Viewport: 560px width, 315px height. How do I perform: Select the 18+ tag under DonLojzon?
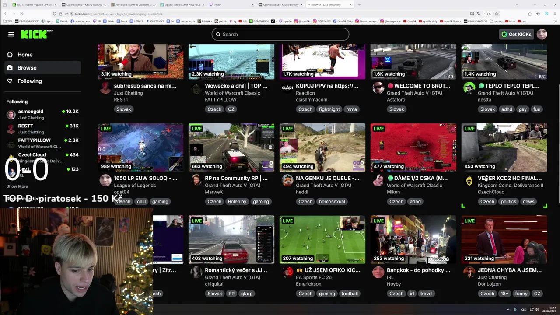pyautogui.click(x=504, y=294)
